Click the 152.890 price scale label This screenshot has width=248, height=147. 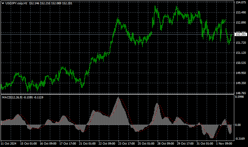click(x=241, y=23)
